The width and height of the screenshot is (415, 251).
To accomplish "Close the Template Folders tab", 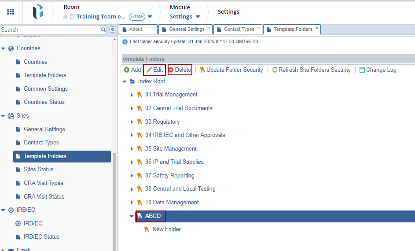I will pyautogui.click(x=317, y=28).
